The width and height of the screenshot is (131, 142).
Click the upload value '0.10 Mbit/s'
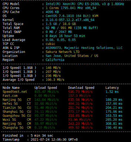(x=45, y=128)
